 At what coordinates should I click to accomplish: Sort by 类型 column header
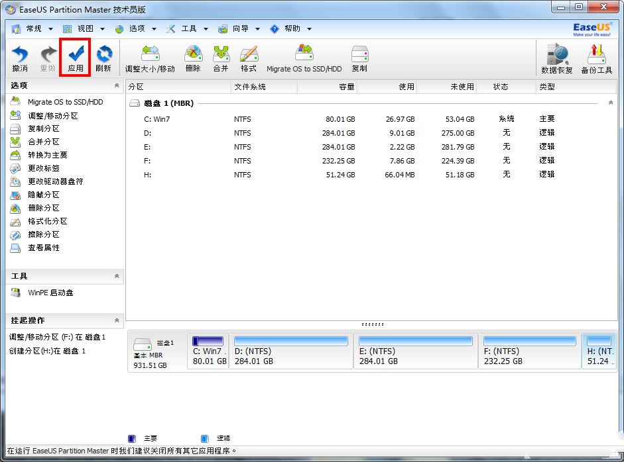[577, 87]
